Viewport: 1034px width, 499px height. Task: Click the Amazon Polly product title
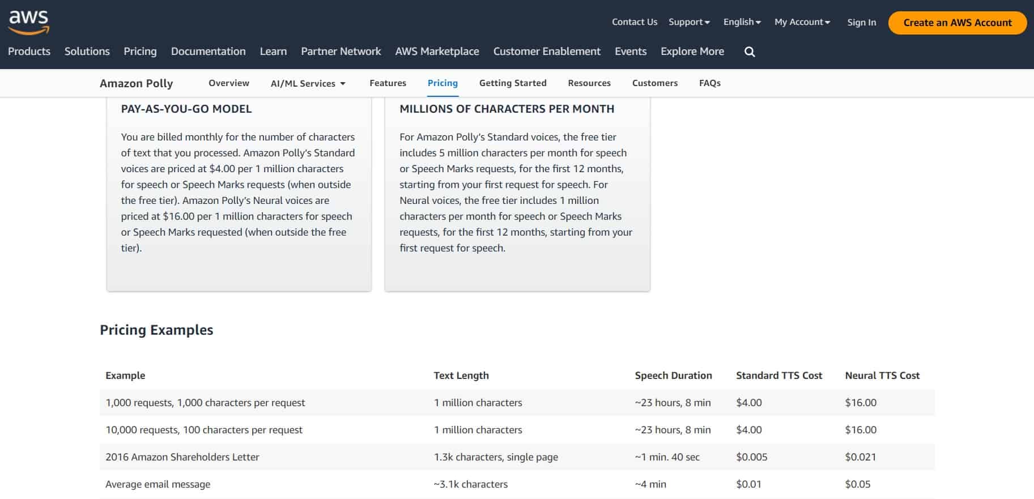pyautogui.click(x=137, y=83)
